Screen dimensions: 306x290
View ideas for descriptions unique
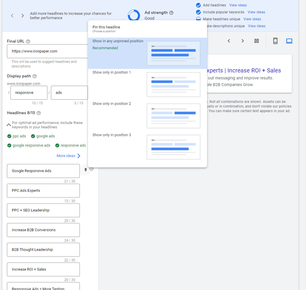[x=257, y=26]
